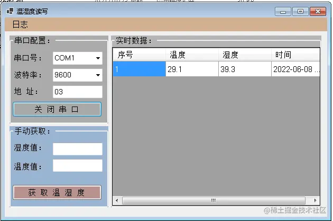
Task: Select the temperature cell 29.1
Action: tap(192, 69)
